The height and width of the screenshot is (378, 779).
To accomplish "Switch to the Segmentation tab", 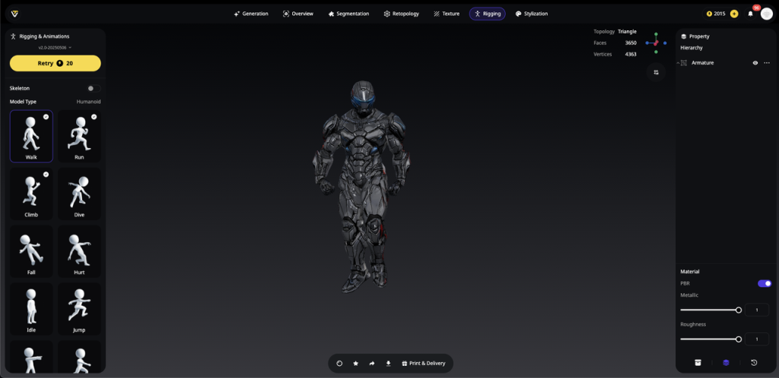I will [348, 14].
